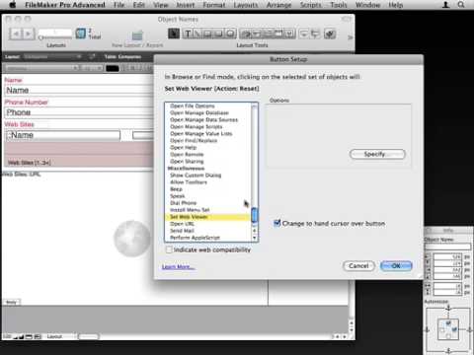Toggle Autosize top anchor checkbox

[x=448, y=323]
